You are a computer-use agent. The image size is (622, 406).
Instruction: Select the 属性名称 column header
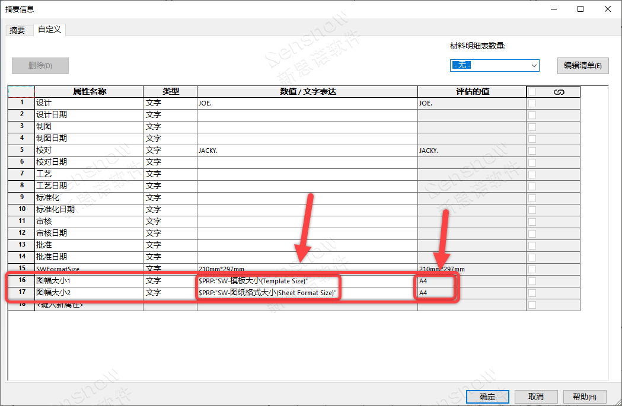(89, 92)
